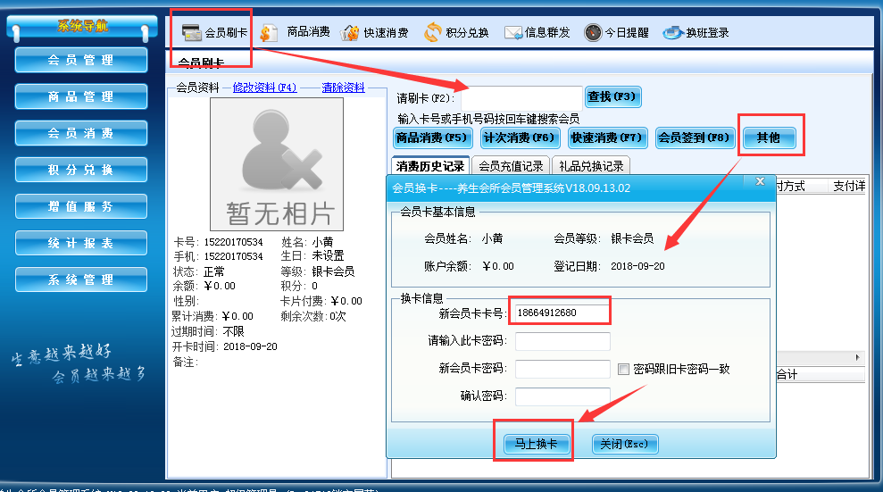Open 会员消费 in side navigation
This screenshot has height=492, width=883.
coord(81,133)
